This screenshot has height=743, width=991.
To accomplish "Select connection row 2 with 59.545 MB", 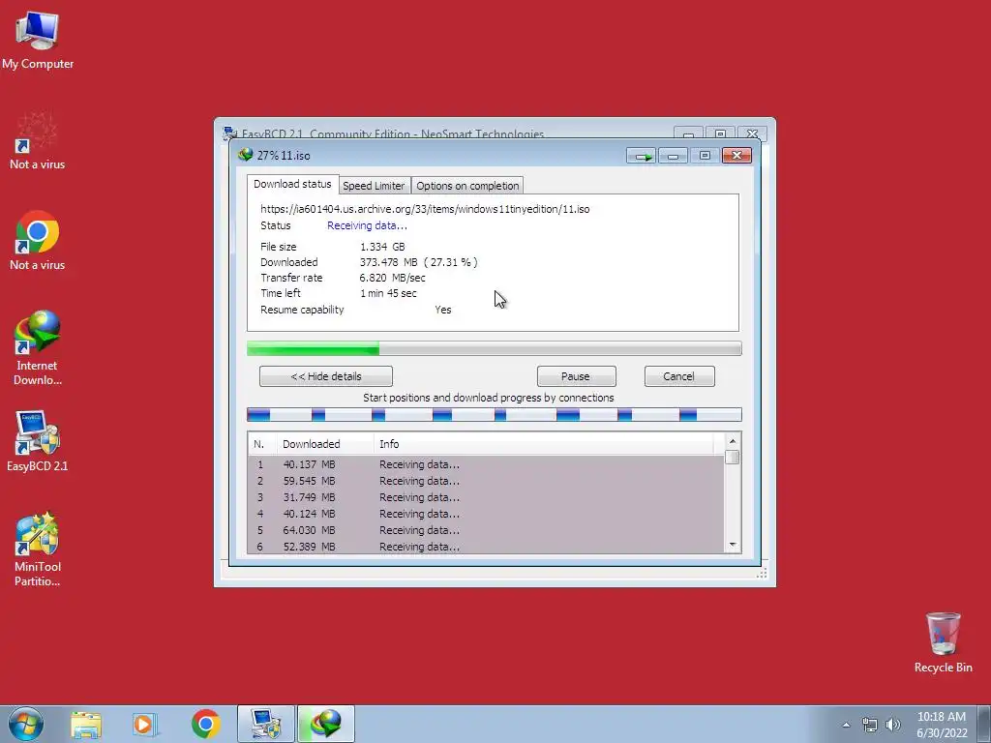I will [486, 481].
